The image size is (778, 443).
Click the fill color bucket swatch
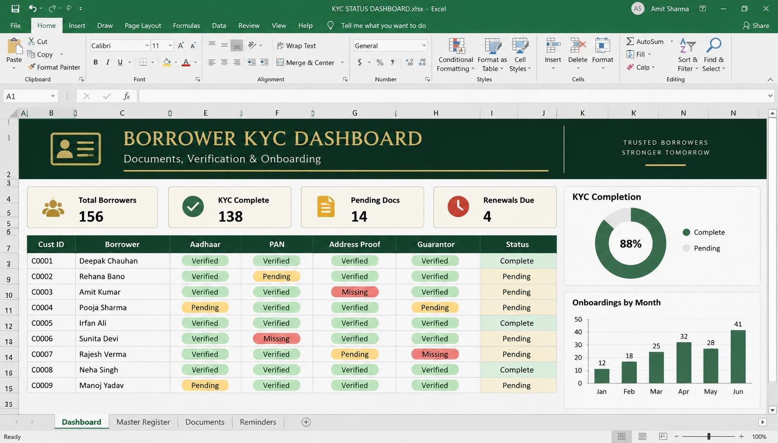click(x=167, y=62)
